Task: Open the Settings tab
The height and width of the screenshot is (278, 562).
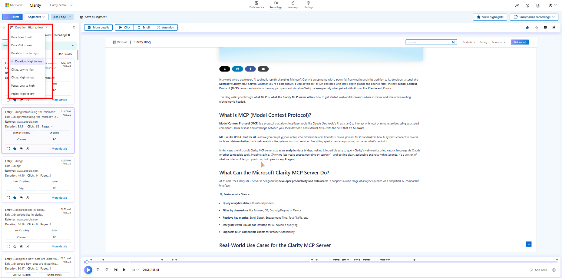Action: (309, 5)
